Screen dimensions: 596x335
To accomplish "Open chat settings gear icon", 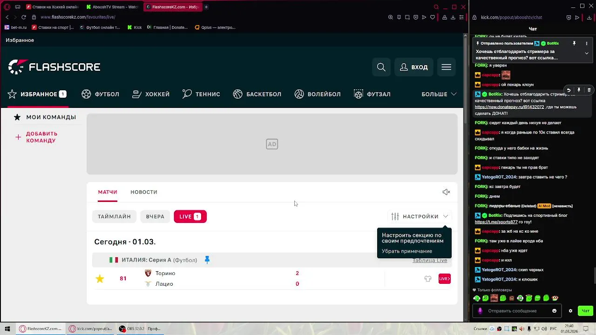I will [x=570, y=311].
